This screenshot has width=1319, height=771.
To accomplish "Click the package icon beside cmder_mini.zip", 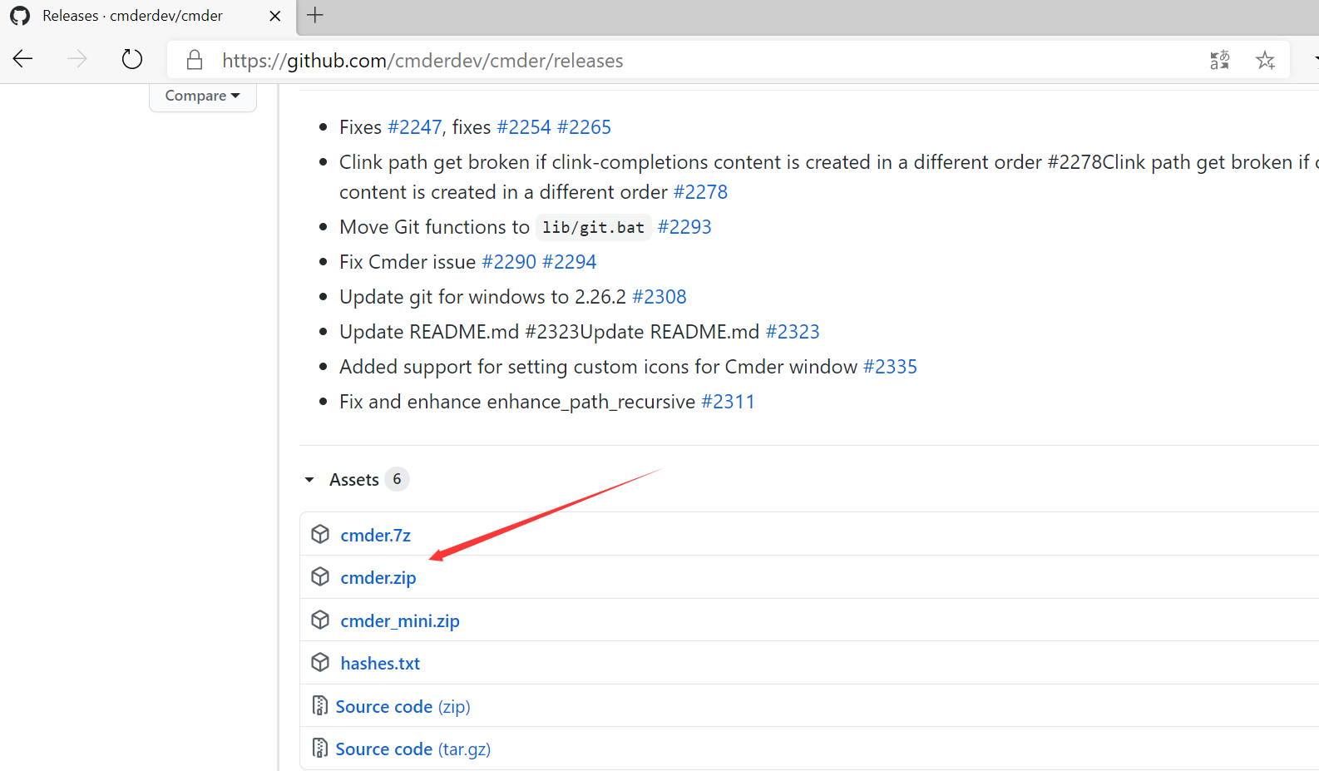I will click(x=320, y=620).
